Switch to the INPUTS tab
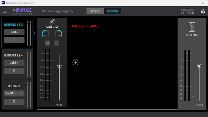Image resolution: width=208 pixels, height=117 pixels. click(x=95, y=11)
